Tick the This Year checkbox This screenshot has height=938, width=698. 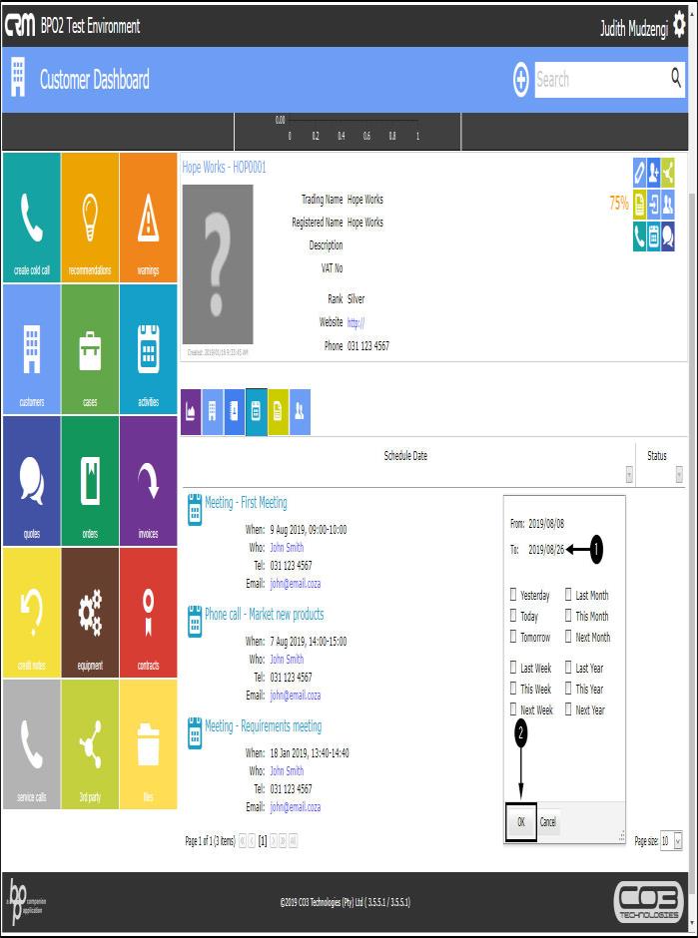pos(568,688)
